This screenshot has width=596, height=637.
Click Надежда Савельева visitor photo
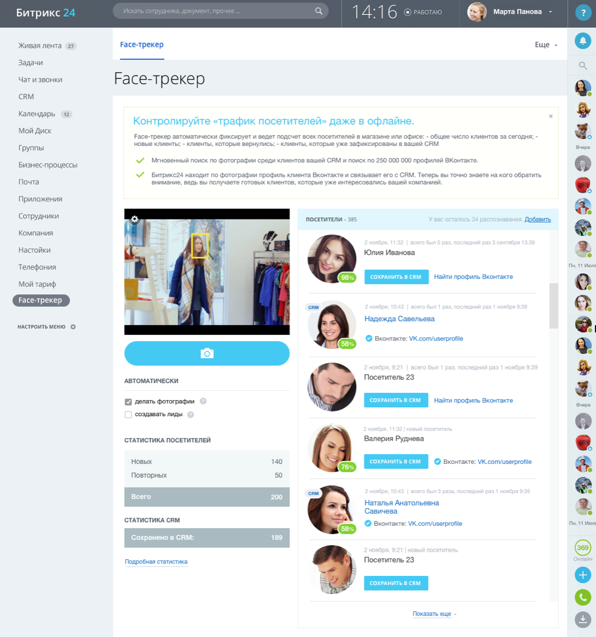pos(332,325)
